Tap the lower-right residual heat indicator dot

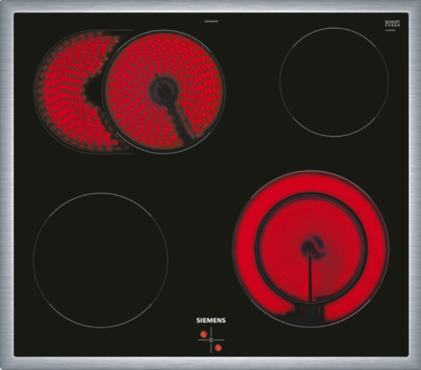pos(217,347)
